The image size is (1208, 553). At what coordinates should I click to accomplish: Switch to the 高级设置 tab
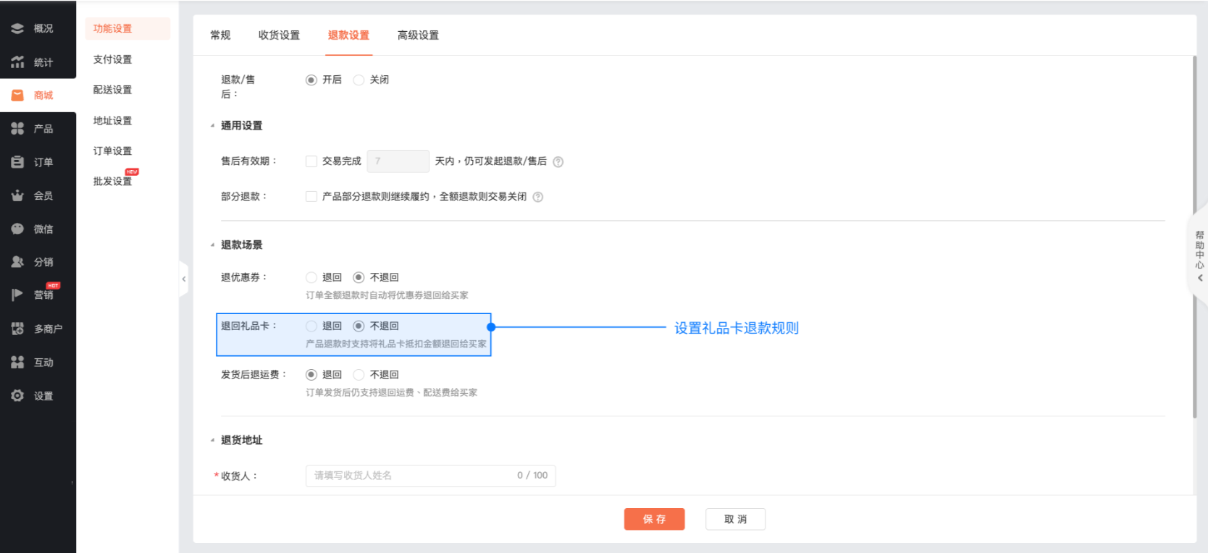click(x=418, y=35)
